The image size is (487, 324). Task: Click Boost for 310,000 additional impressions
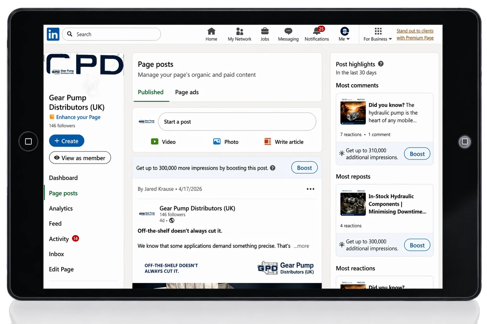point(417,154)
